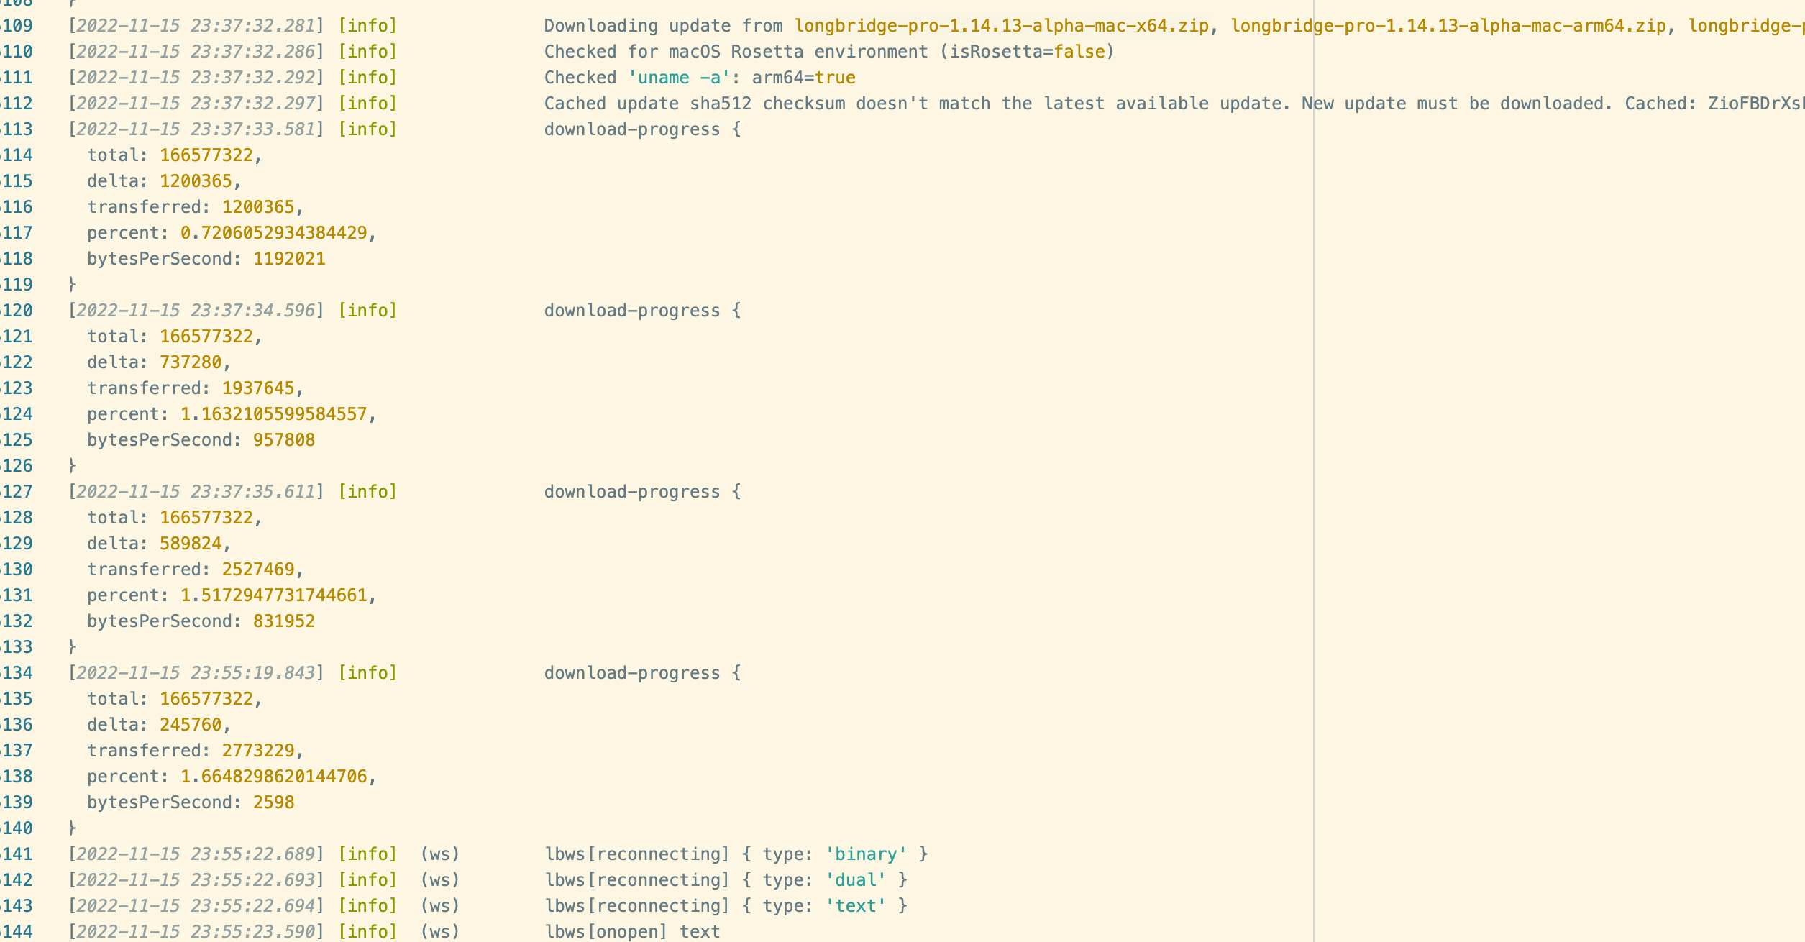Click the longbridge-pro-1.14.13-alpha-mac-arm64.zip filename
This screenshot has width=1805, height=942.
click(x=1448, y=26)
